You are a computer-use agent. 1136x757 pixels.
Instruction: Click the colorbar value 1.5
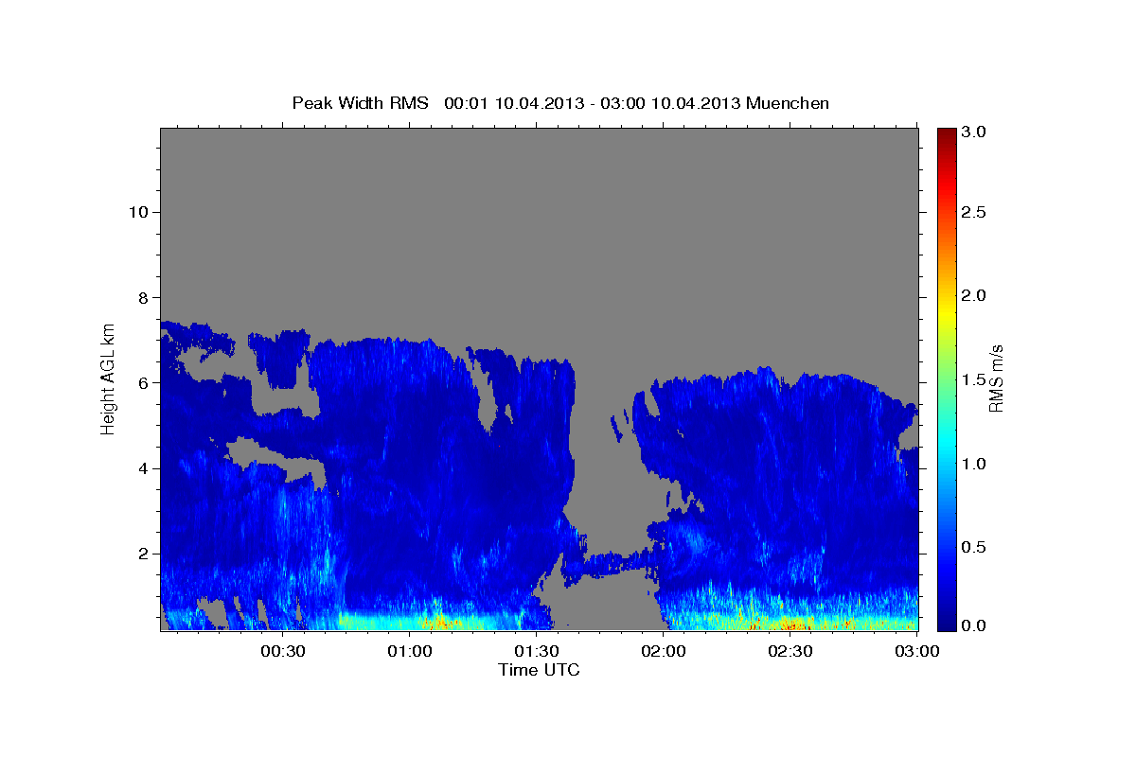pyautogui.click(x=974, y=379)
